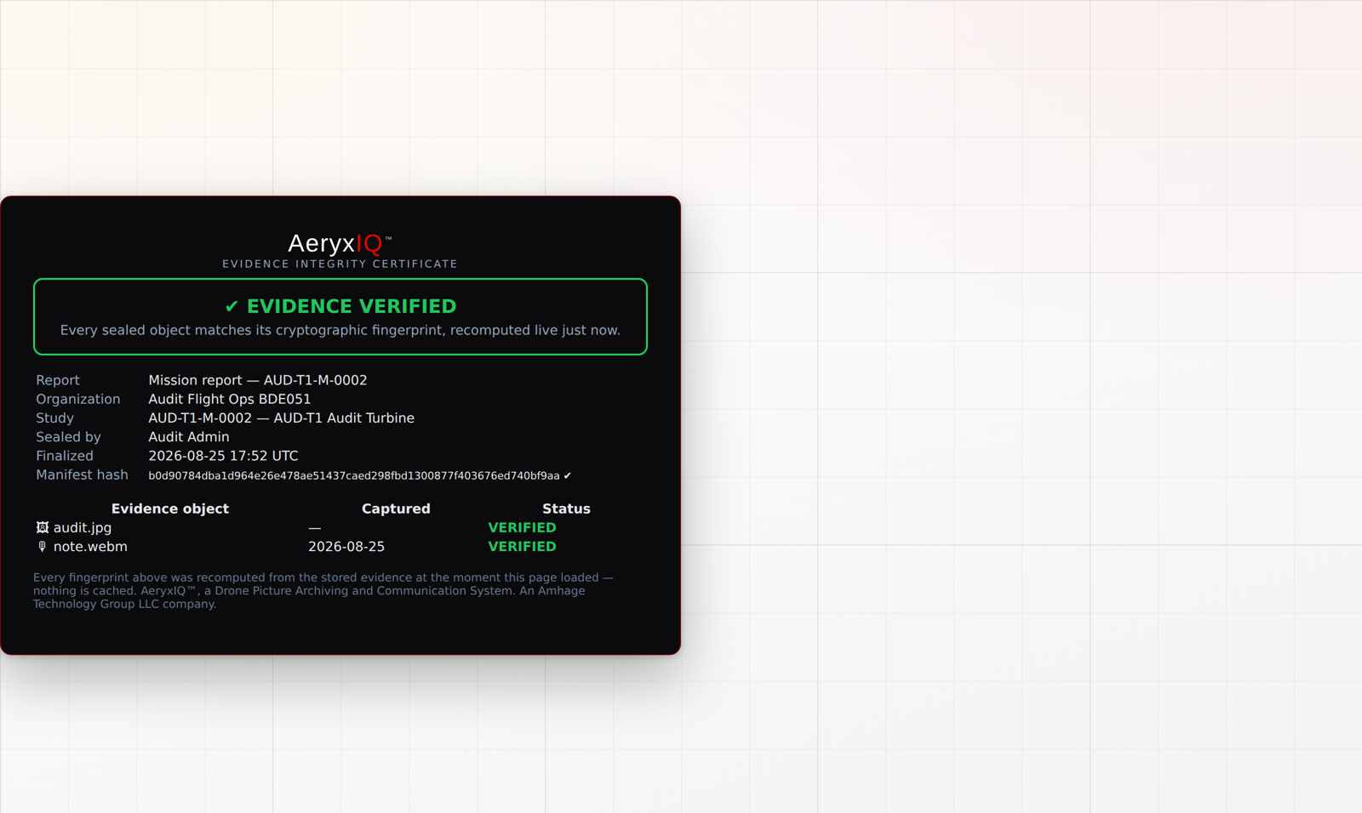This screenshot has width=1362, height=813.
Task: Click note.webm's captured date 2026-08-25
Action: (x=346, y=547)
